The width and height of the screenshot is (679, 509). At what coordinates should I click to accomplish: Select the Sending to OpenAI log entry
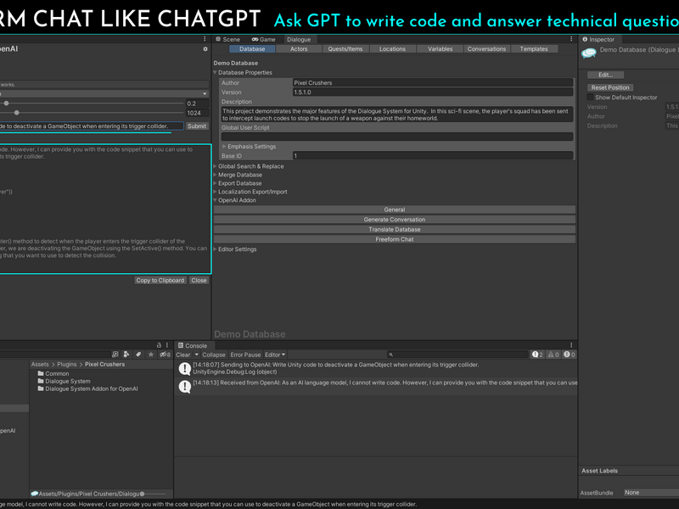coord(376,368)
